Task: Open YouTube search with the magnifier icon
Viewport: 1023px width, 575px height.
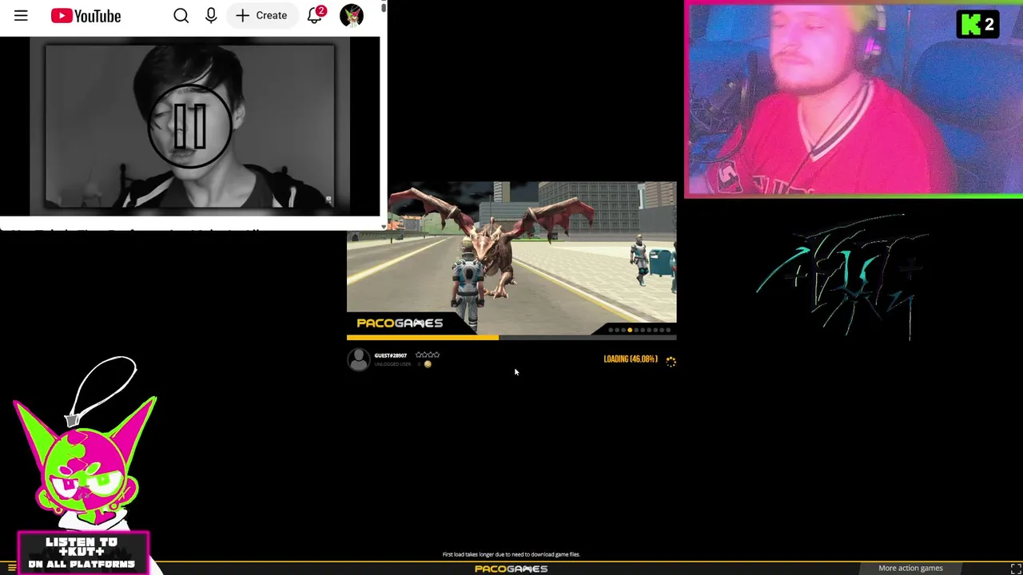Action: 181,15
